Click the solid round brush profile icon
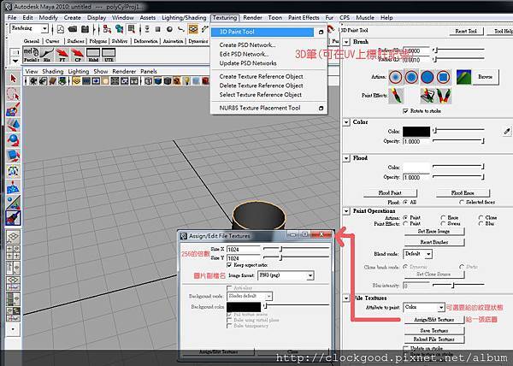Screen dimensions: 513x366 [427, 77]
